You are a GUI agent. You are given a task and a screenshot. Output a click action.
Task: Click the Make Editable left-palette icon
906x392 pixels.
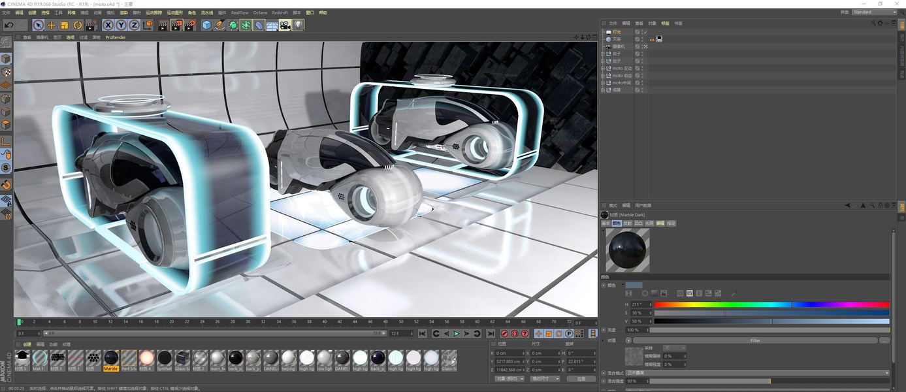[6, 44]
